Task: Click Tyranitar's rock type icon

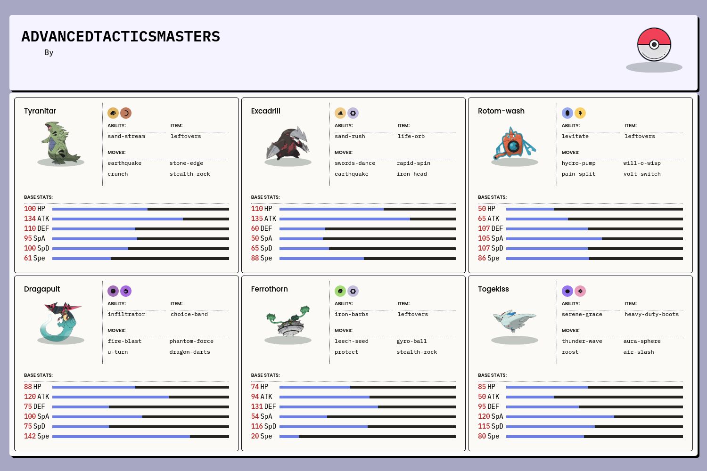Action: point(113,113)
